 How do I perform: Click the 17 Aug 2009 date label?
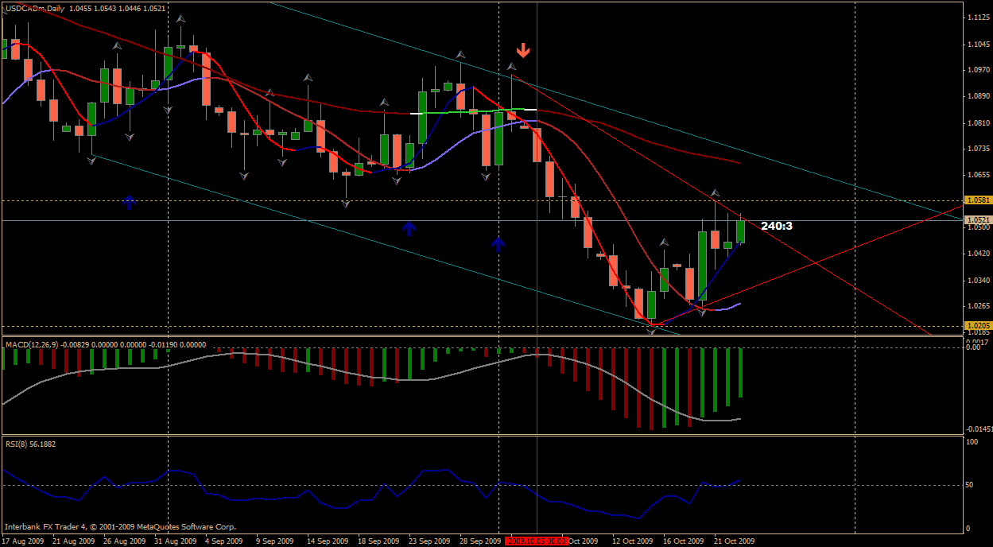point(23,541)
